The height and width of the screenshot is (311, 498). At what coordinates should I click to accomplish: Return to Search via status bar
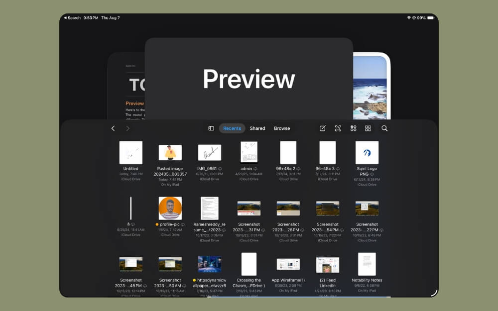click(x=72, y=18)
